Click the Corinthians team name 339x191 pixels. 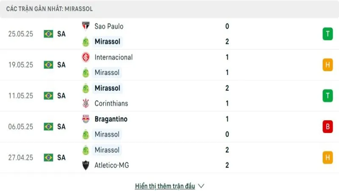pyautogui.click(x=111, y=103)
